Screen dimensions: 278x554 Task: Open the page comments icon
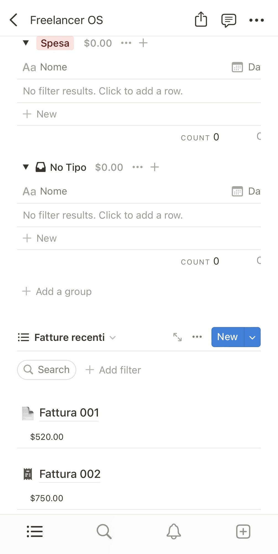tap(228, 20)
